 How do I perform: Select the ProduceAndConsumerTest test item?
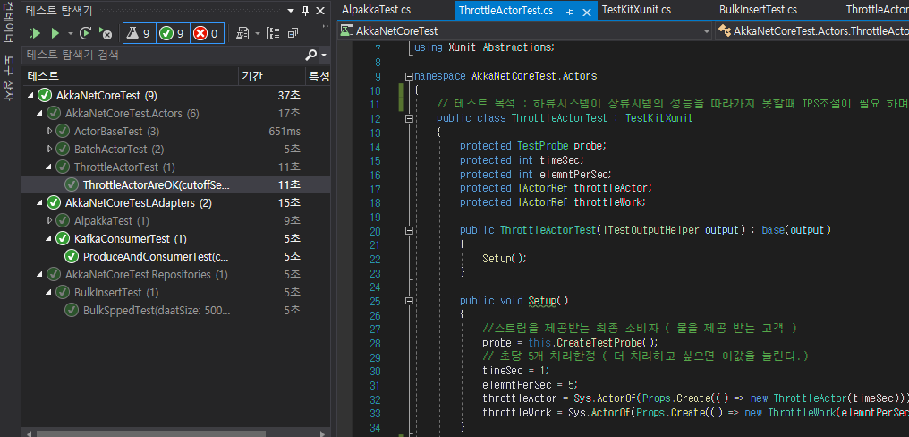(x=157, y=256)
